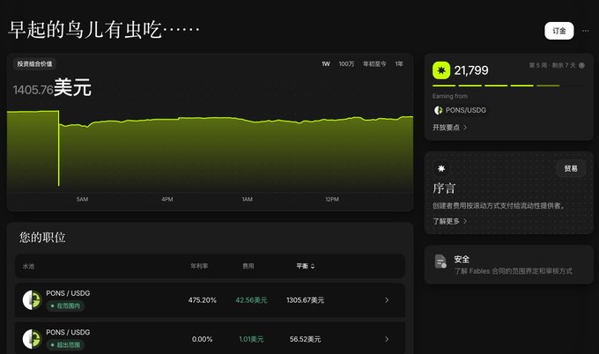Viewport: 599px width, 354px height.
Task: Click the 1.01美元 fees value
Action: pos(251,339)
